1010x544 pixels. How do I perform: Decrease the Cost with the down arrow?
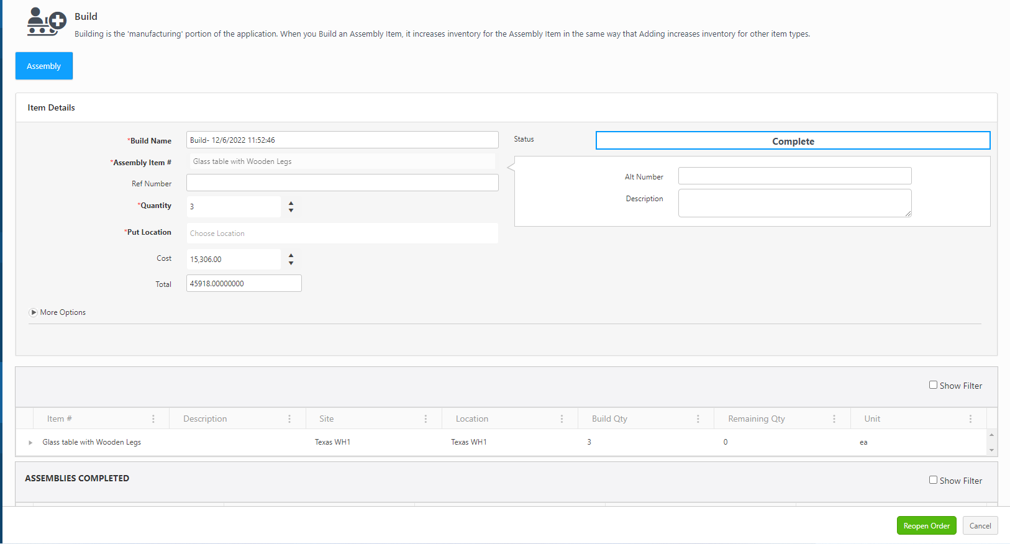click(291, 263)
